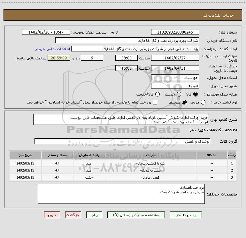Viewport: 246px width, 238px height.
Task: Click the date 1402/03/13 in تیشرت مردانه row
Action: point(25,170)
